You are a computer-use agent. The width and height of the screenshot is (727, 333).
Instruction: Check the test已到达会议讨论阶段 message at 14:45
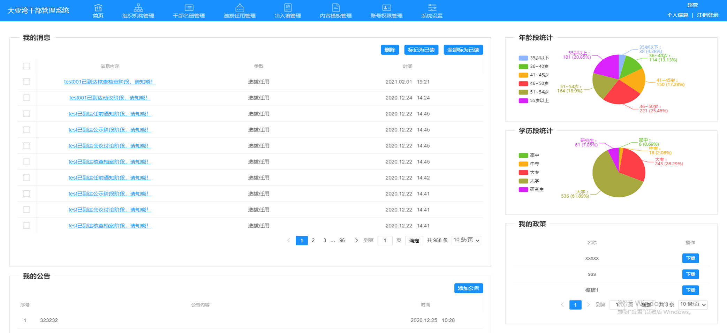pyautogui.click(x=26, y=146)
